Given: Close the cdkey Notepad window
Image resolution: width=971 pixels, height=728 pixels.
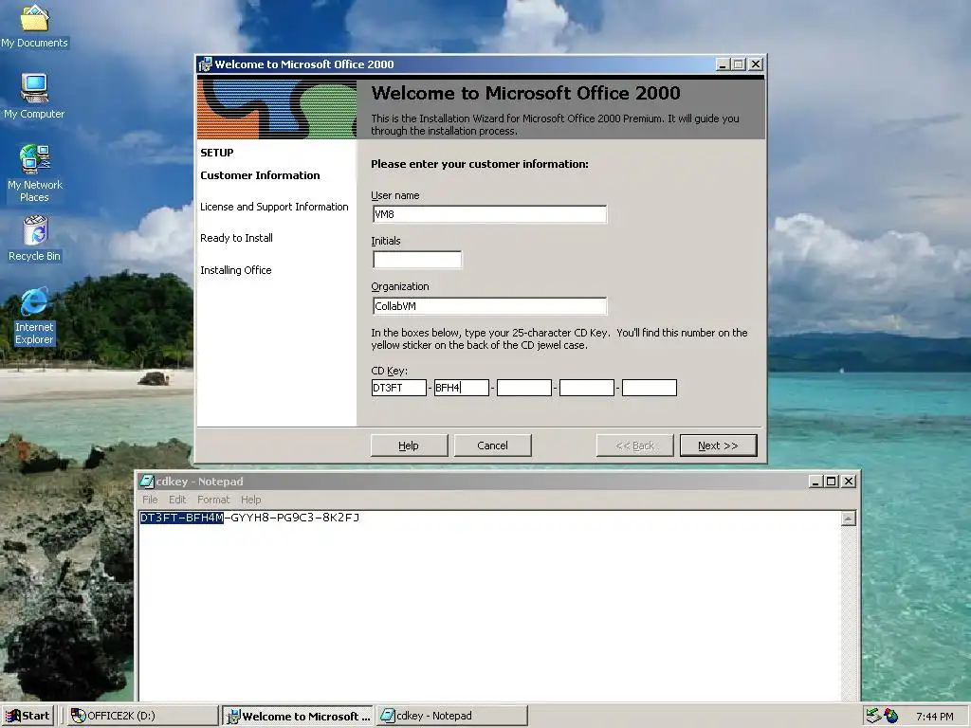Looking at the screenshot, I should pos(849,481).
